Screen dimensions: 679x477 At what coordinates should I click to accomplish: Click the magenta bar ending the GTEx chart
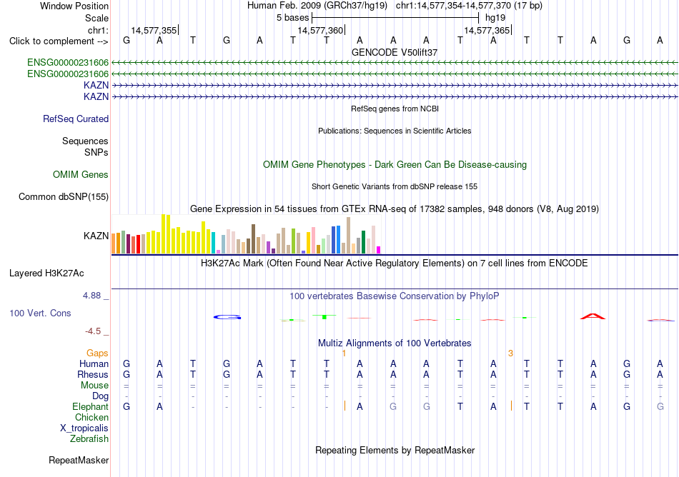[379, 250]
